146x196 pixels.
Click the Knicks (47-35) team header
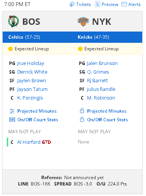[x=93, y=37]
